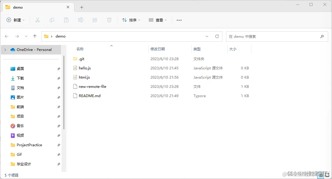This screenshot has height=179, width=332.
Task: Click the search magnifier icon
Action: (322, 36)
